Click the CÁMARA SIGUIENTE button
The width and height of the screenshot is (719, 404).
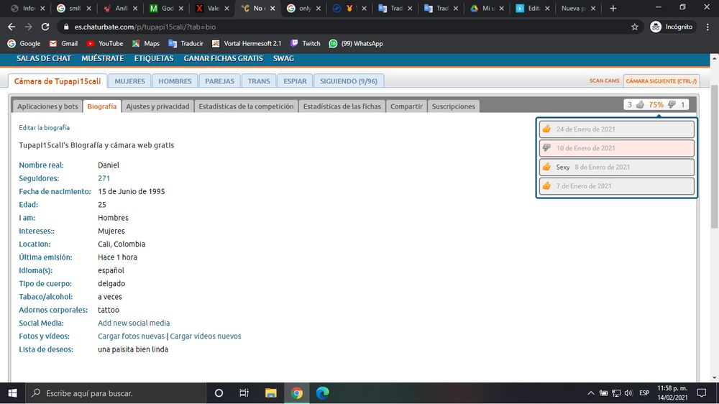(x=661, y=81)
